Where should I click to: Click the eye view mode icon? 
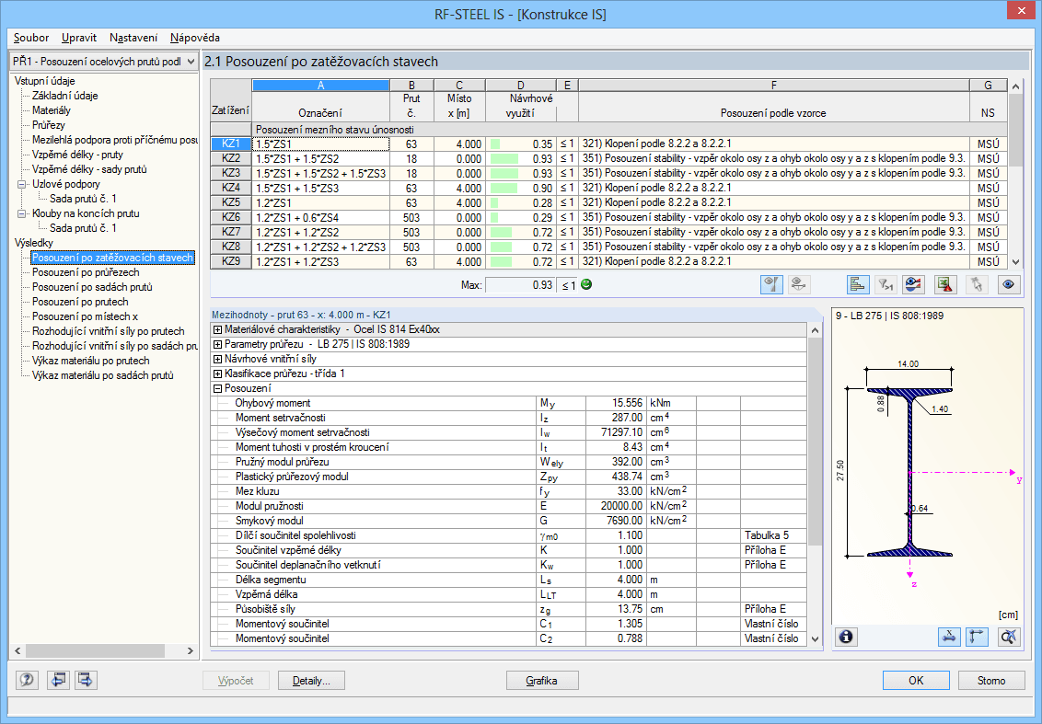click(1010, 284)
